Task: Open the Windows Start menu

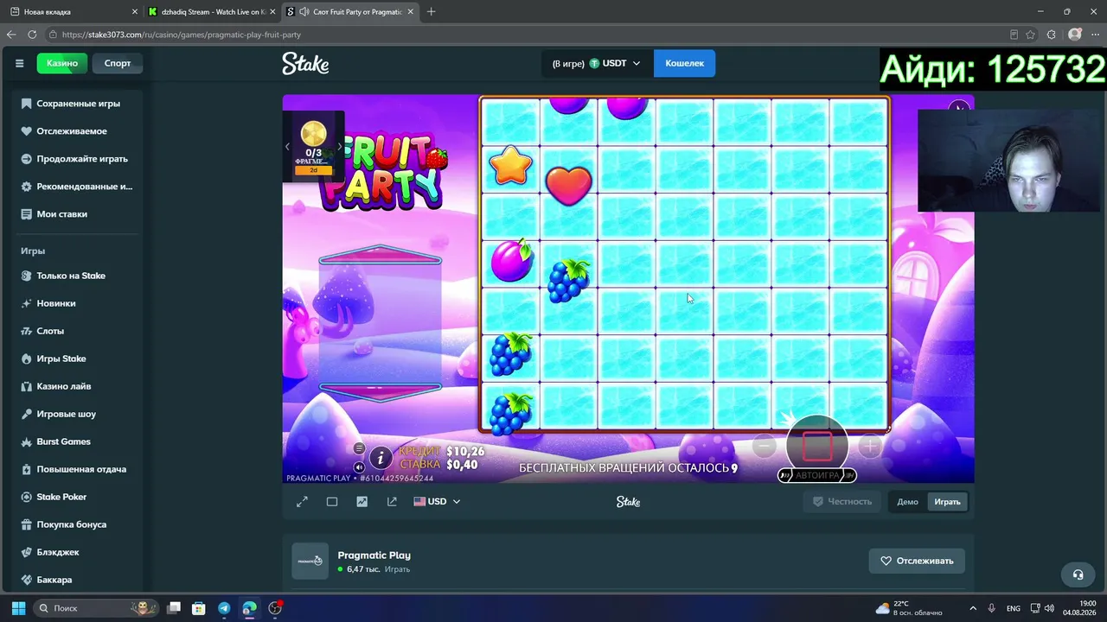Action: [18, 608]
